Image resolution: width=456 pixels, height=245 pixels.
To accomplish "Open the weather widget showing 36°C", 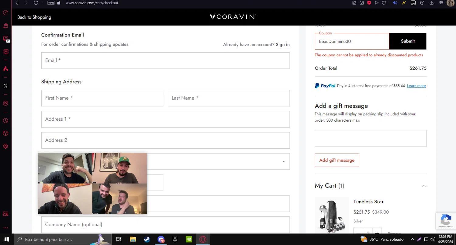I will [x=382, y=239].
